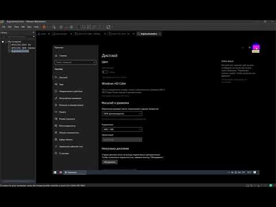The width and height of the screenshot is (276, 207).
Task: Open Удаленный рабочий стол settings page
Action: click(75, 147)
